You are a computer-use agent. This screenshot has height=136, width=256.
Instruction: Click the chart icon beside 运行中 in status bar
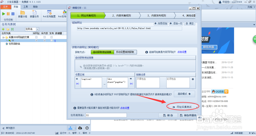click(57, 133)
